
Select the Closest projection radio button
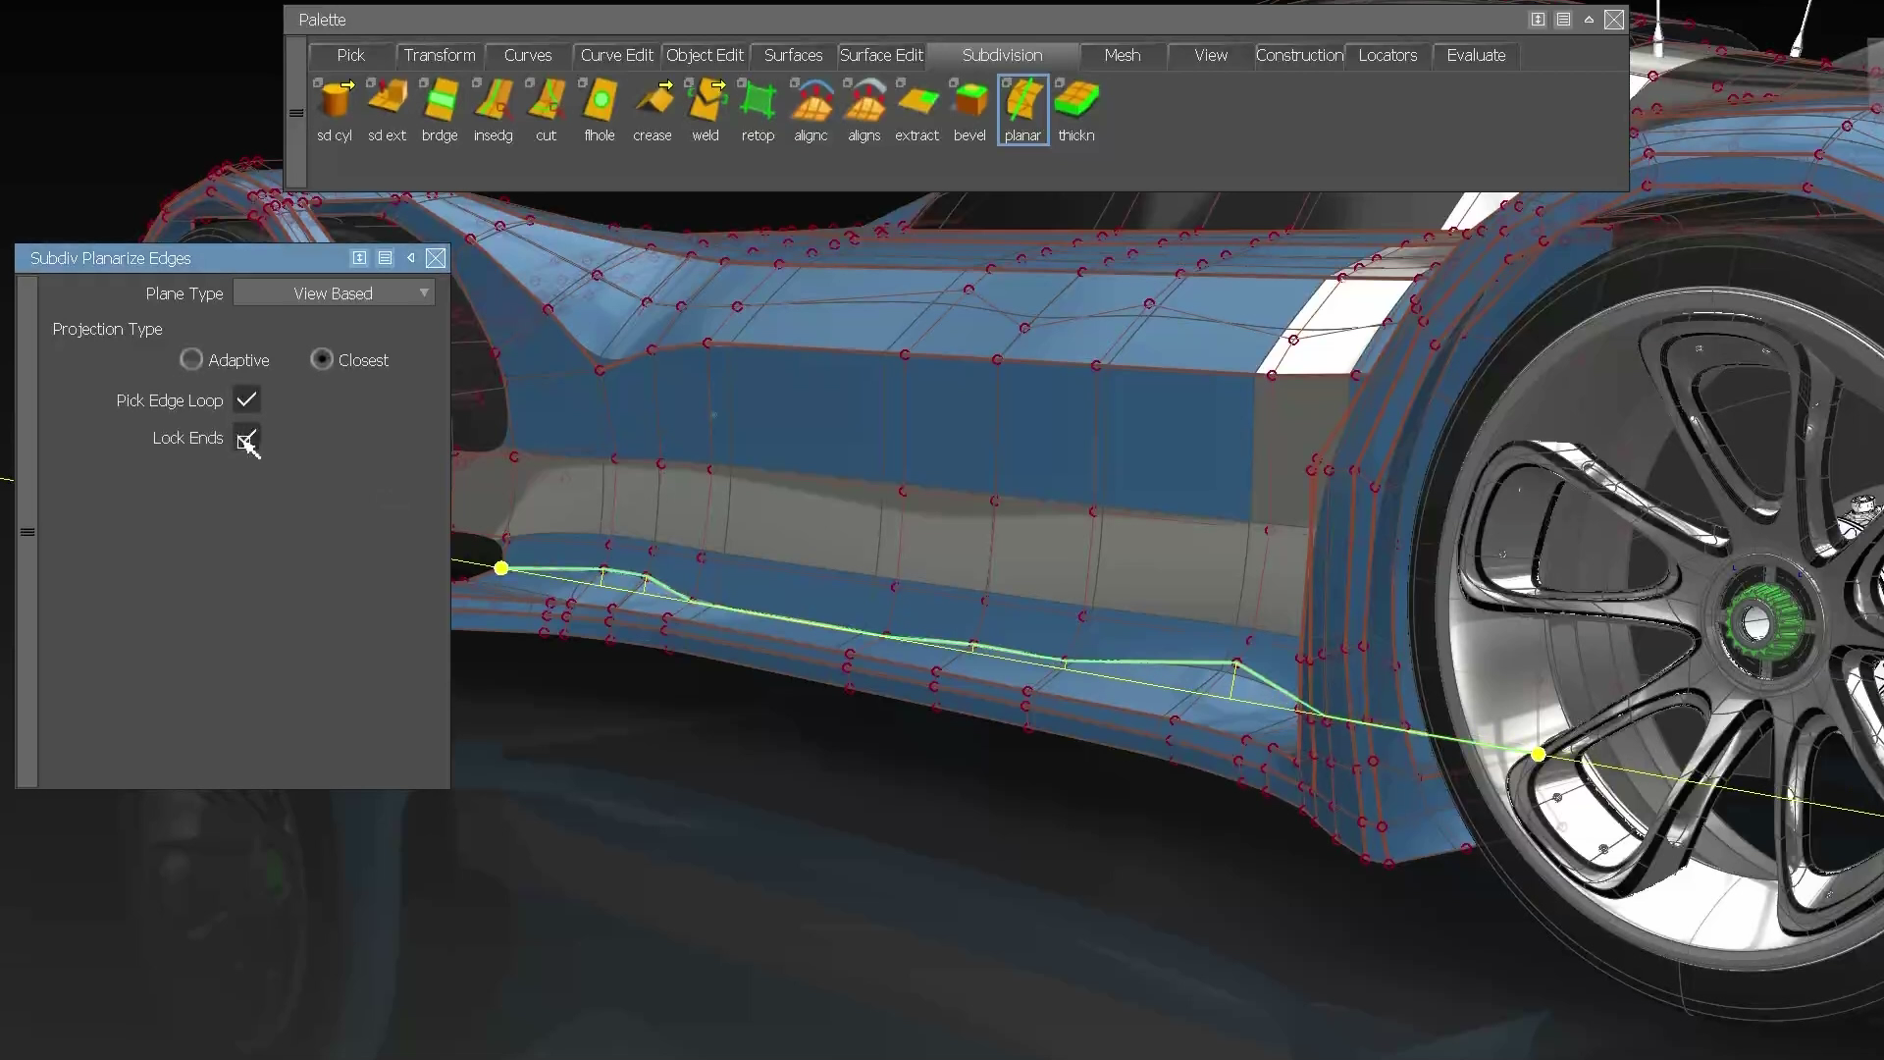[x=322, y=360]
